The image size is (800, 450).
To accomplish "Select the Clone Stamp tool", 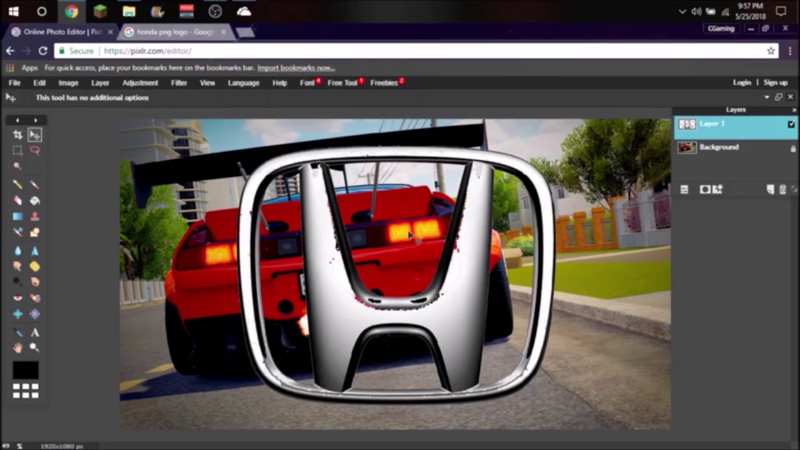I will coord(34,216).
